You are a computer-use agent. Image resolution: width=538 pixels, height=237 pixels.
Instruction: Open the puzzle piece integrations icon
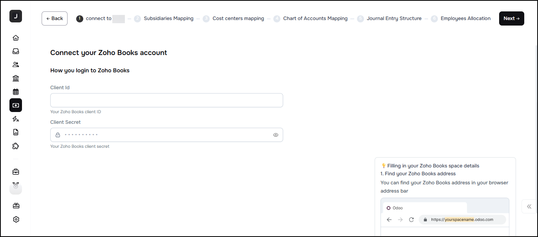point(16,146)
